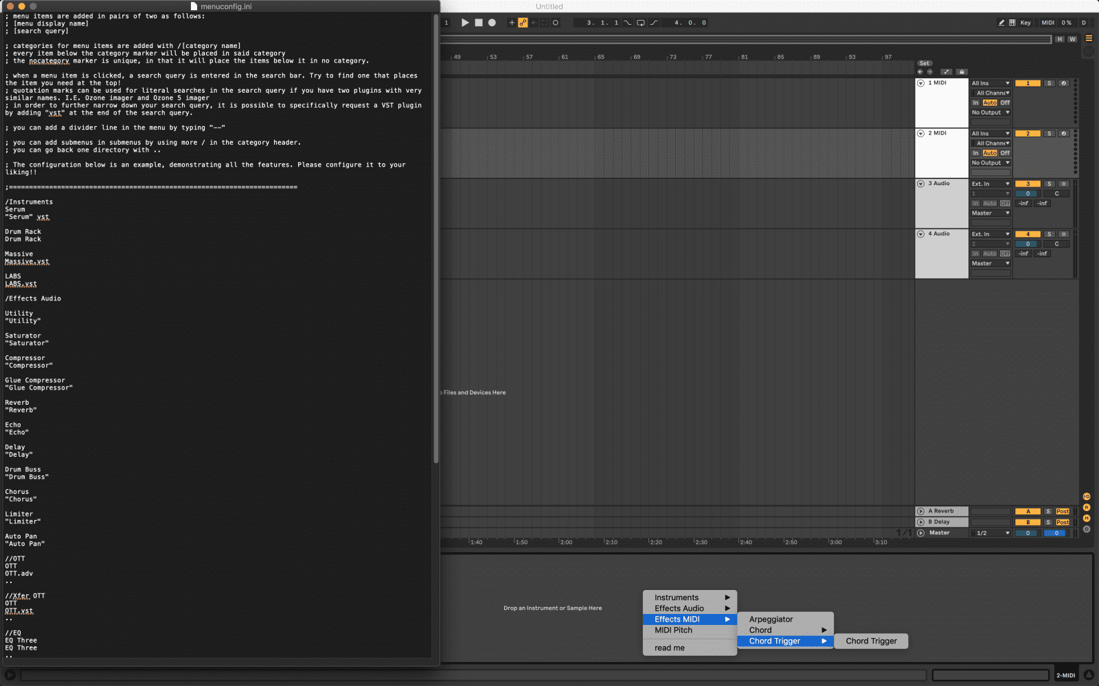Toggle the I-O section show/hide button

point(1087,497)
